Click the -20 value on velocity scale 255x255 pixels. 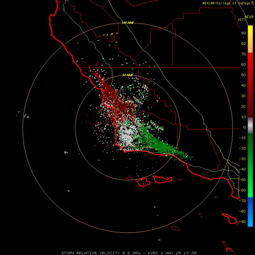tap(242, 148)
